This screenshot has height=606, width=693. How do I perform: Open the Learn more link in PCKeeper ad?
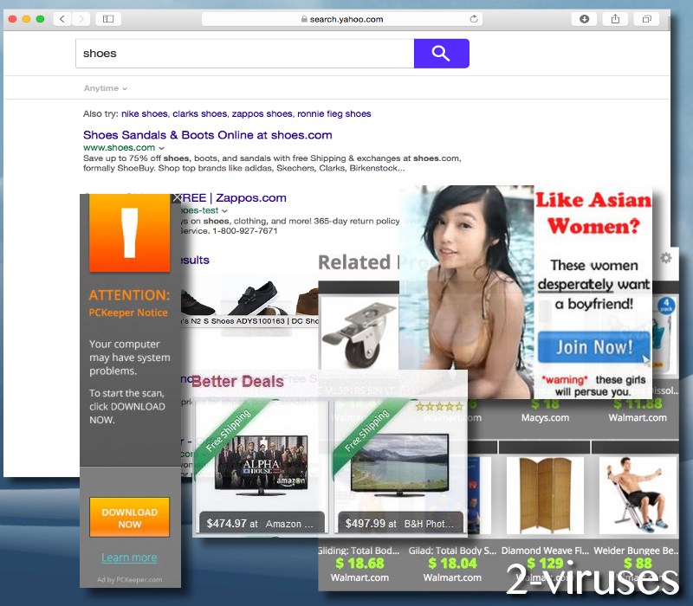129,558
